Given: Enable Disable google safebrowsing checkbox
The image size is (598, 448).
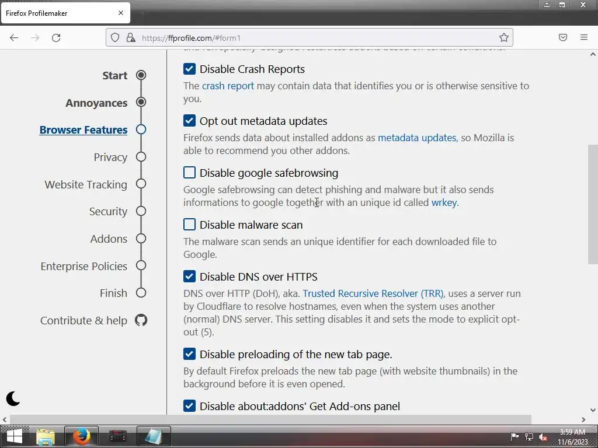Looking at the screenshot, I should (x=190, y=173).
